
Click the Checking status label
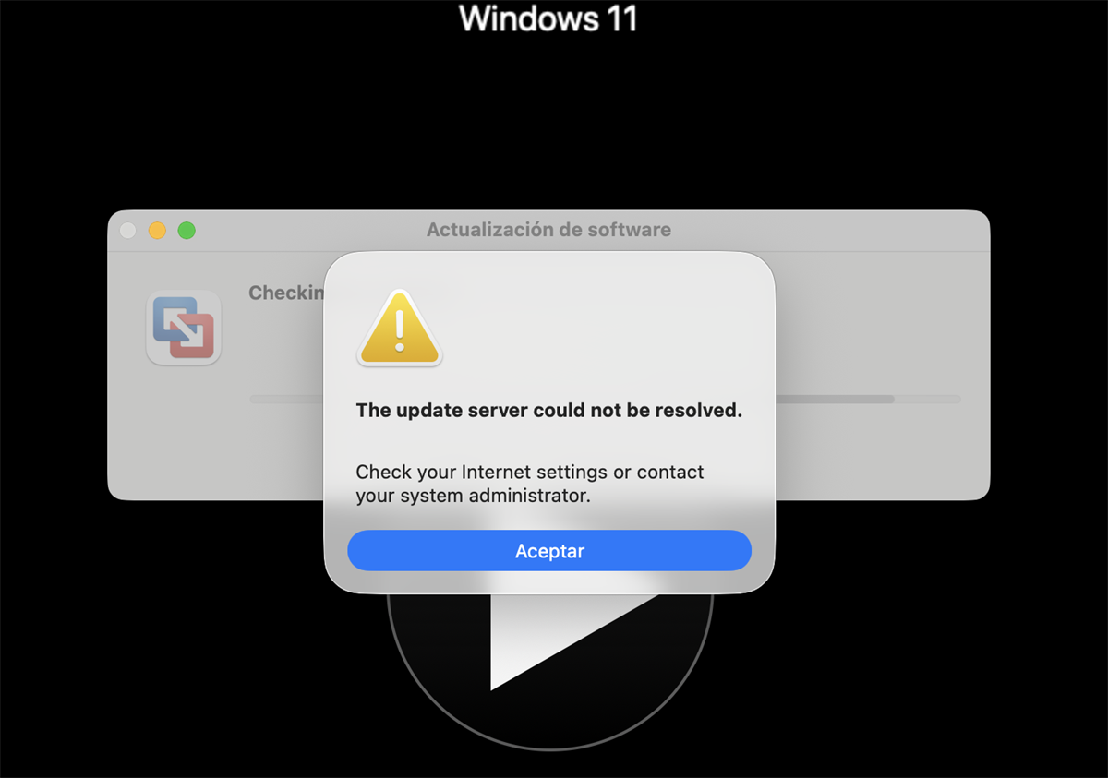click(286, 293)
